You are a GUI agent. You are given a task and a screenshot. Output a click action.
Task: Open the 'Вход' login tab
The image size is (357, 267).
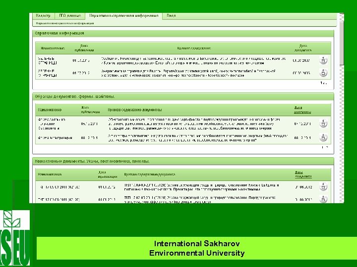[171, 16]
